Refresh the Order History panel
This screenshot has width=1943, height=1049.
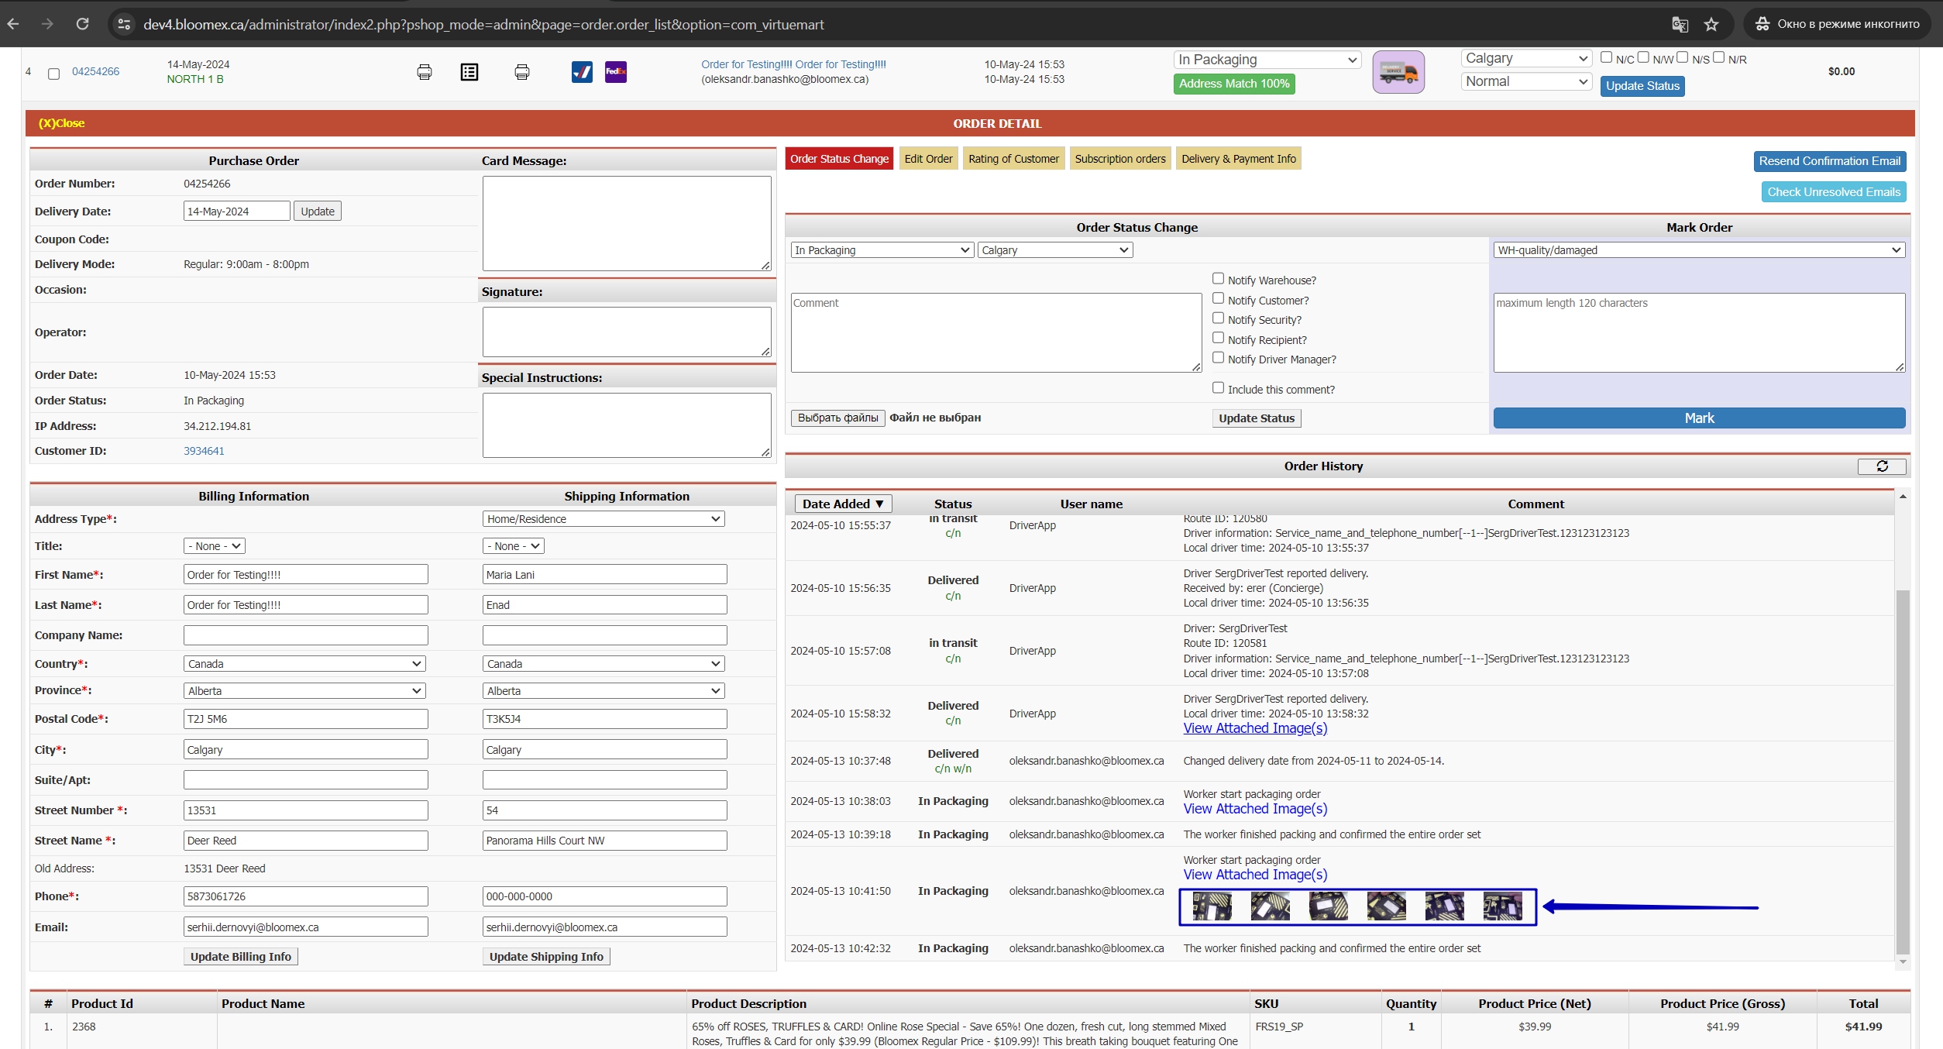pos(1882,466)
